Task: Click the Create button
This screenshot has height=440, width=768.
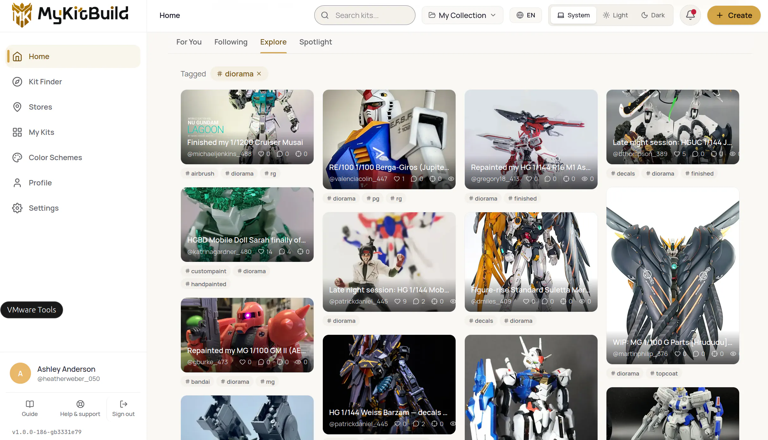Action: point(734,15)
